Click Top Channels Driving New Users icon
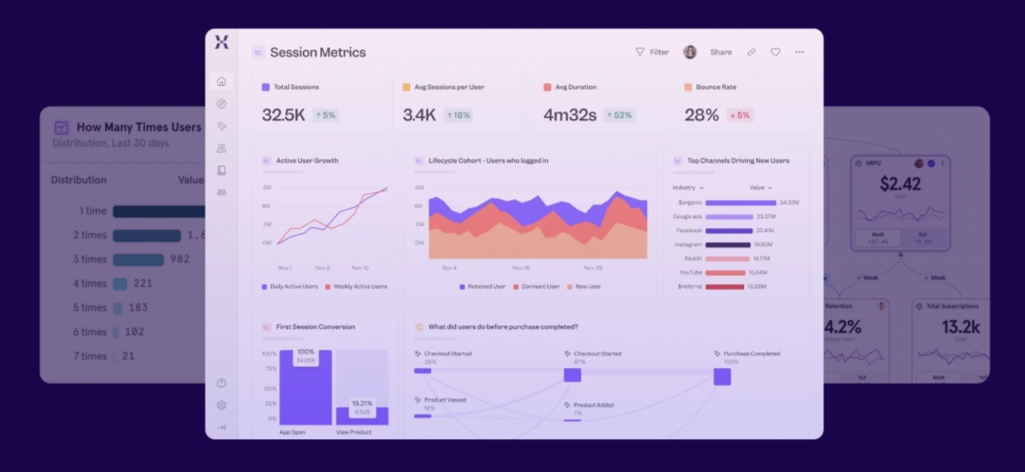Viewport: 1025px width, 472px height. point(678,160)
